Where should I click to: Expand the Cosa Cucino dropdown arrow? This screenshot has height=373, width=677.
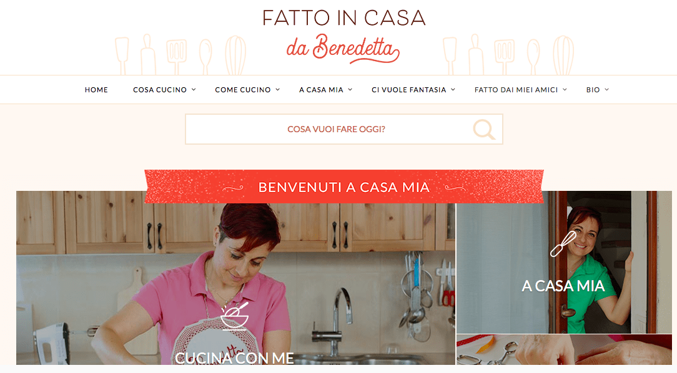(194, 90)
